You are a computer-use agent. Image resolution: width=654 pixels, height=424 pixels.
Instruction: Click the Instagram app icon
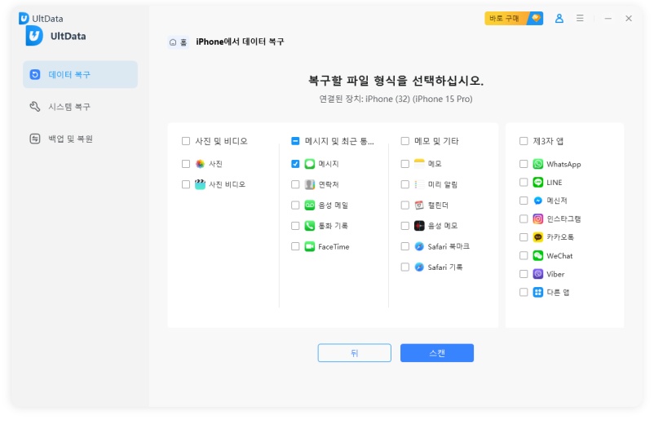(538, 219)
